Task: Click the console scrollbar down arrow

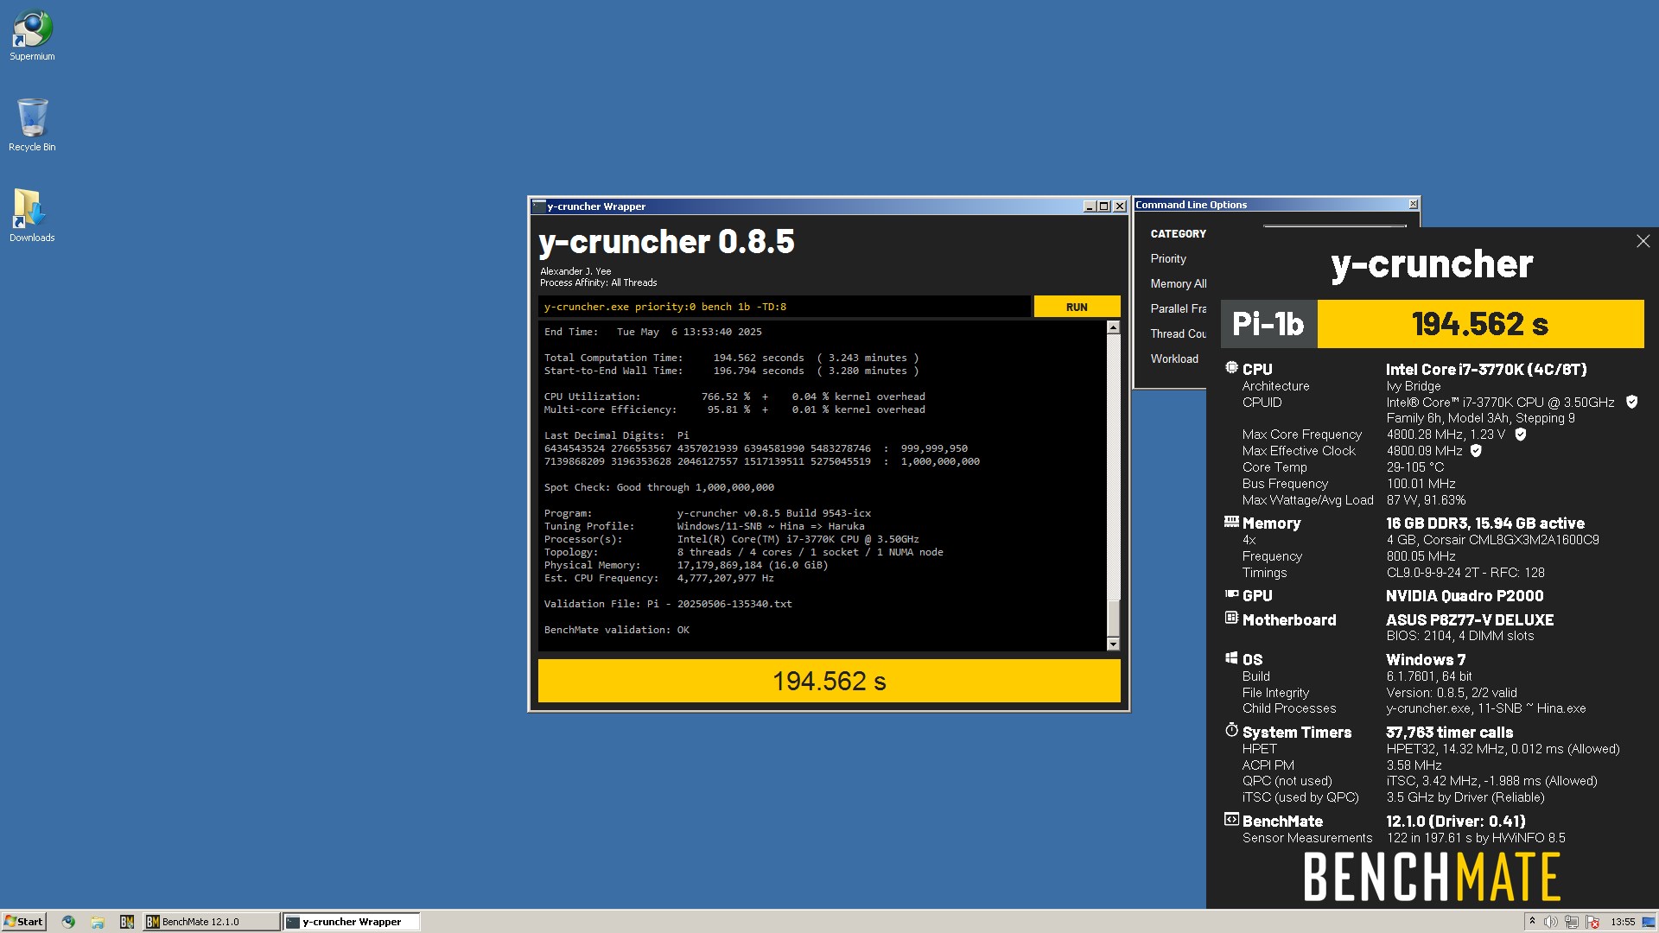Action: tap(1113, 644)
